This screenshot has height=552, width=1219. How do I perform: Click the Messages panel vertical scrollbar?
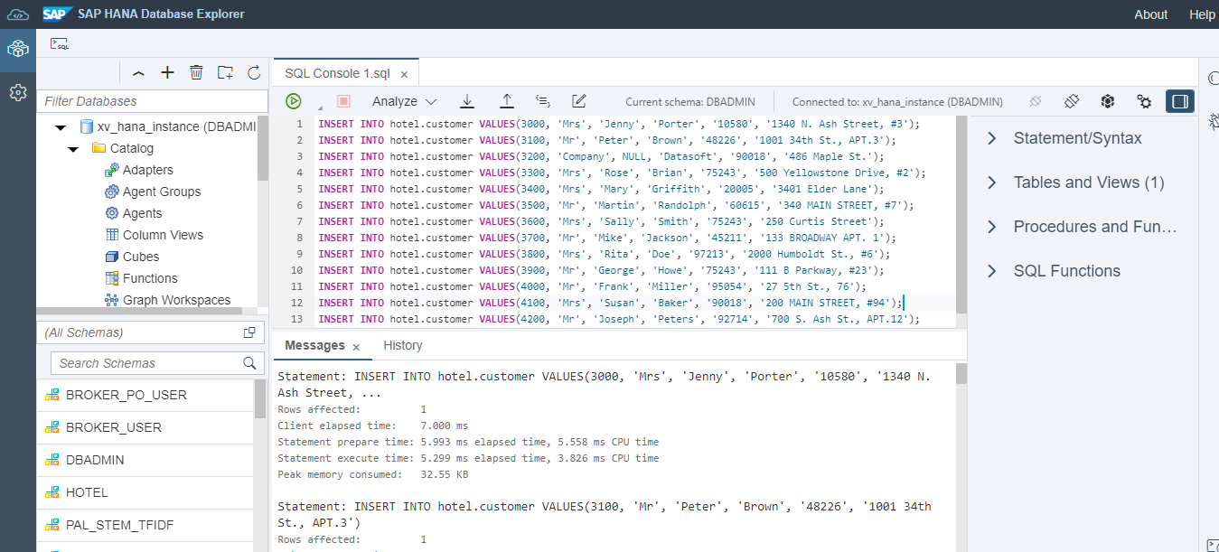point(961,373)
